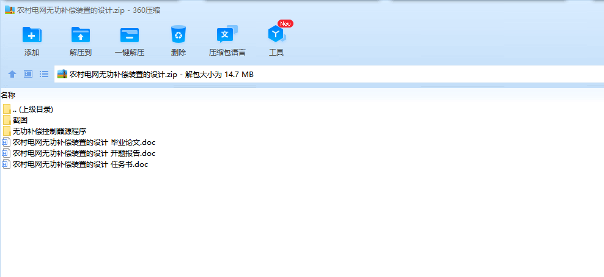Screen dimensions: 604x277
Task: Click the 删除 (Delete) trash icon
Action: pos(179,34)
